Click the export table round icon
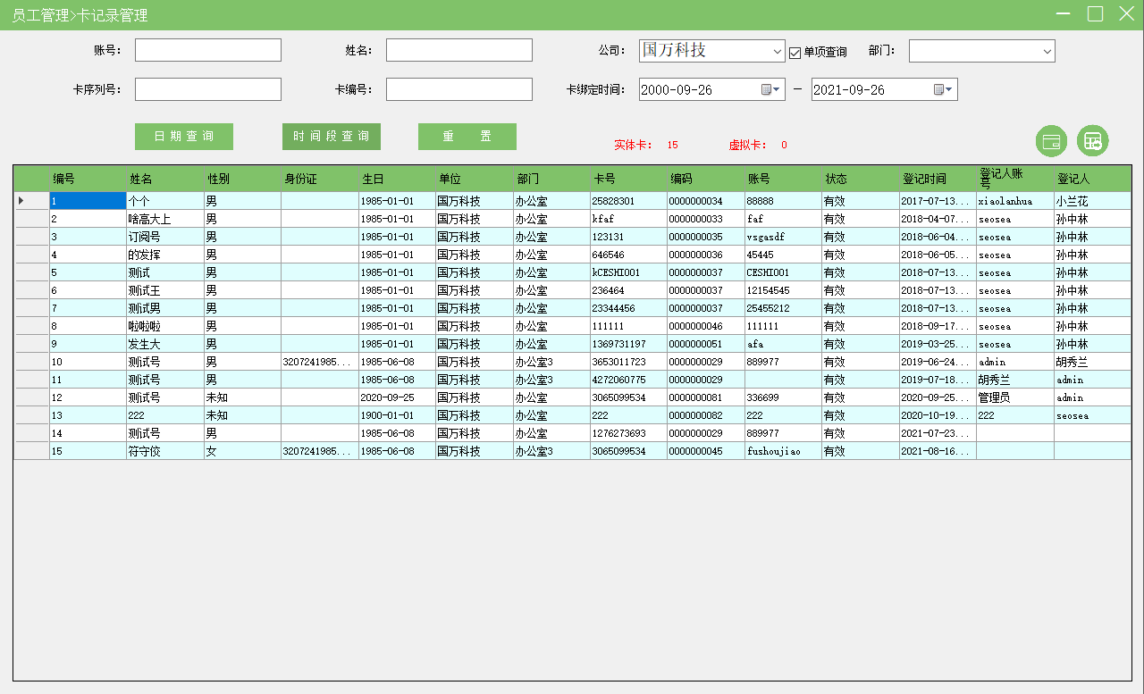Image resolution: width=1144 pixels, height=694 pixels. (1092, 141)
